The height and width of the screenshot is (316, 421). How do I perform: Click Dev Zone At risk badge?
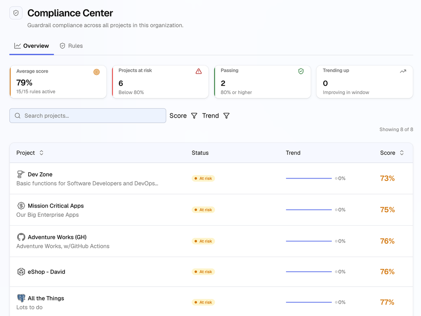[203, 179]
